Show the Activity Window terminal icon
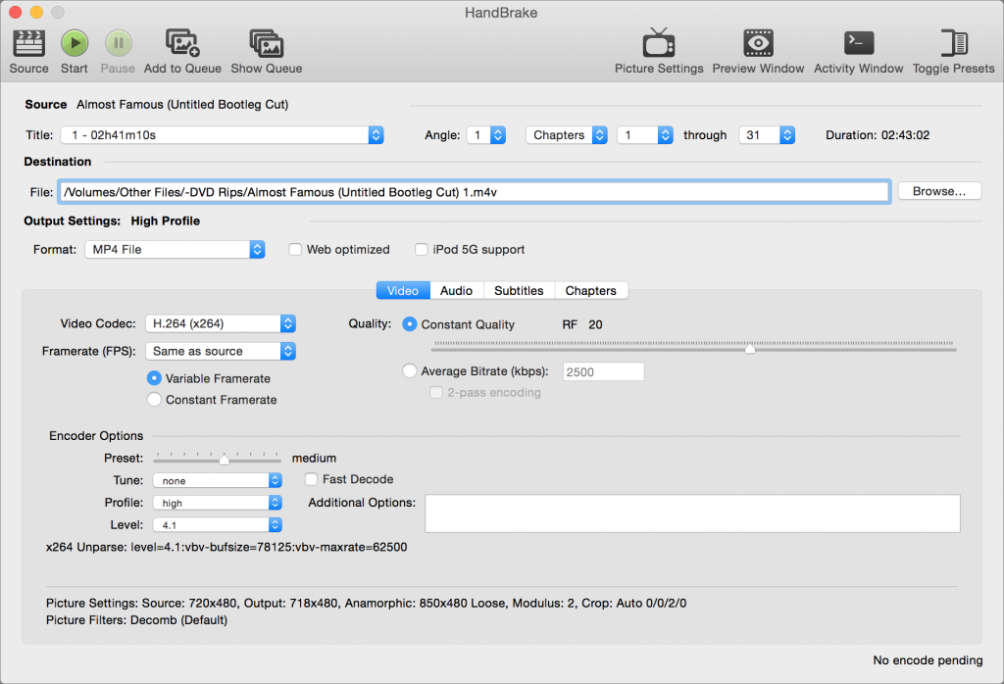Viewport: 1004px width, 684px height. click(x=858, y=44)
